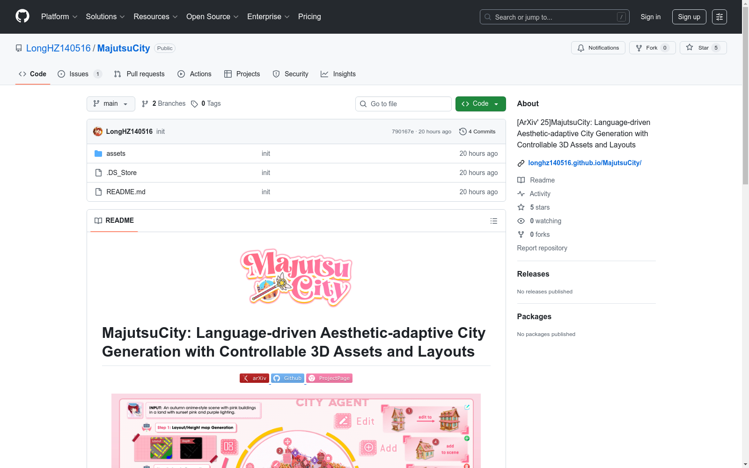The width and height of the screenshot is (749, 468).
Task: Focus the Search or jump to field
Action: click(x=555, y=17)
